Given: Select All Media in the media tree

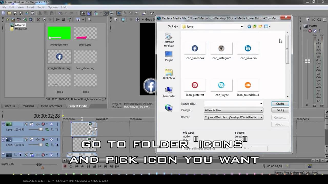Looking at the screenshot, I should point(20,25).
